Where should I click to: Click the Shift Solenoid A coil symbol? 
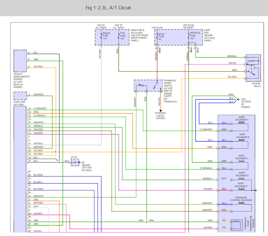(x=241, y=123)
